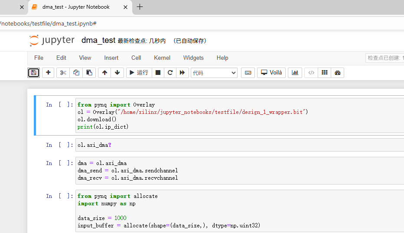
Task: Open the Kernel menu
Action: 162,58
